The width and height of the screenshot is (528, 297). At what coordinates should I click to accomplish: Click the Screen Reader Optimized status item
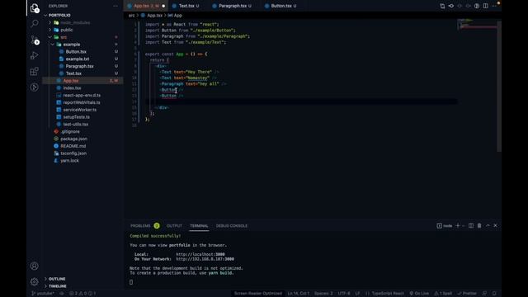(258, 294)
